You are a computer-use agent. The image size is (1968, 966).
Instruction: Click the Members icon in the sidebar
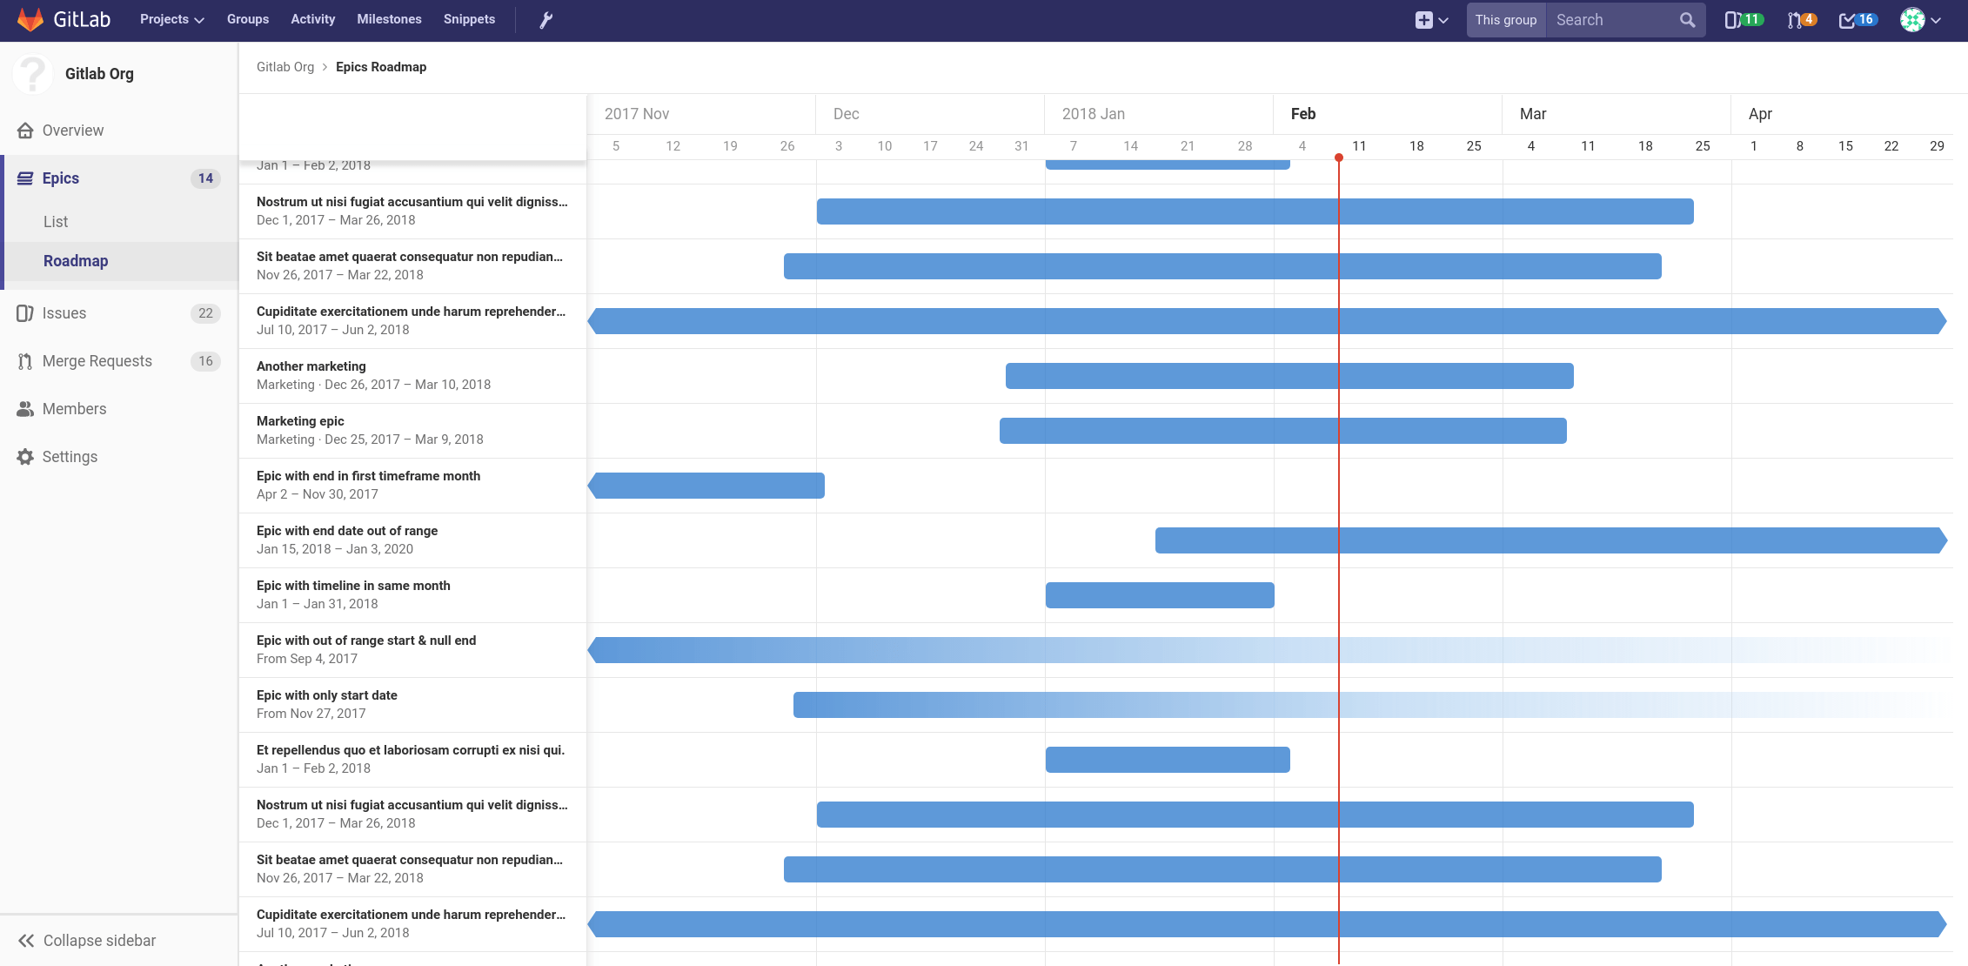point(24,408)
